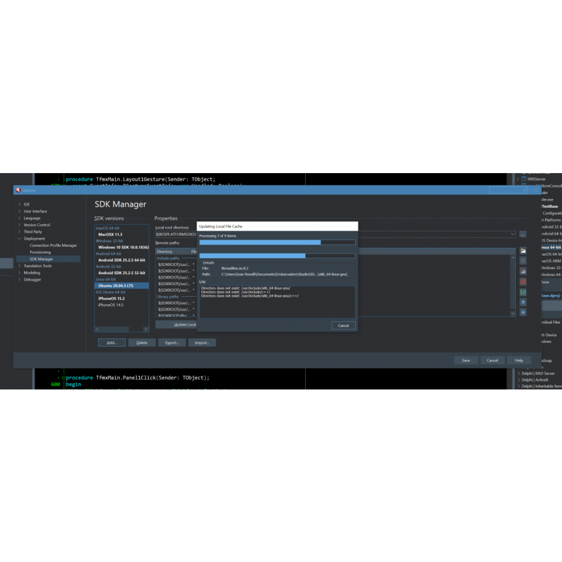The height and width of the screenshot is (562, 562).
Task: Click the add new path item icon
Action: click(523, 251)
